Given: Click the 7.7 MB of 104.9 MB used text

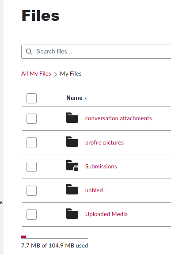Looking at the screenshot, I should pos(54,245).
